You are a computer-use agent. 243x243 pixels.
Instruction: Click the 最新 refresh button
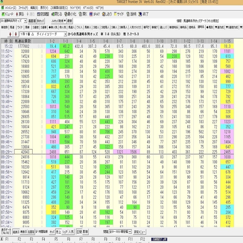tap(70, 21)
